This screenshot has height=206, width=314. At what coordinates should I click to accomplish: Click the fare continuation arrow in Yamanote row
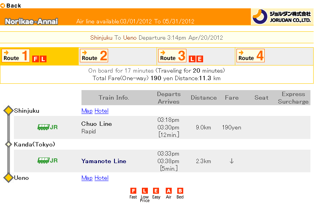[232, 161]
